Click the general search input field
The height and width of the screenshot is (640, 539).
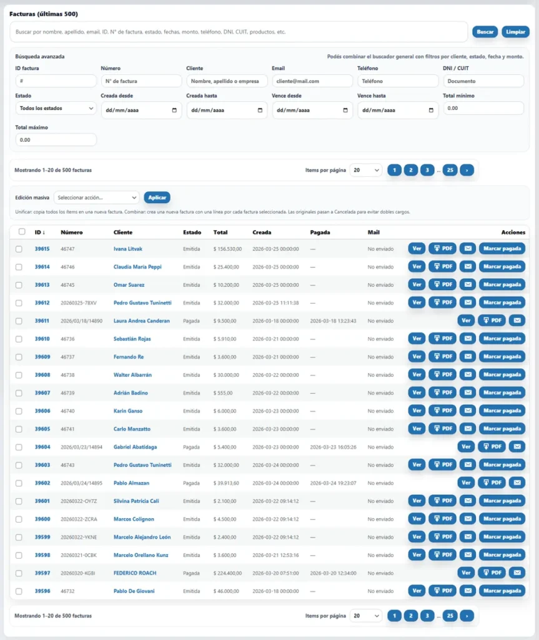click(x=238, y=32)
